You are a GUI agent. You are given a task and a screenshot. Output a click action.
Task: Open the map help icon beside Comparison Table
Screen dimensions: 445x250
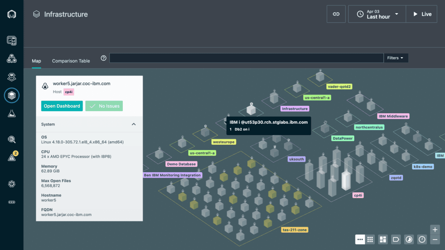click(103, 58)
